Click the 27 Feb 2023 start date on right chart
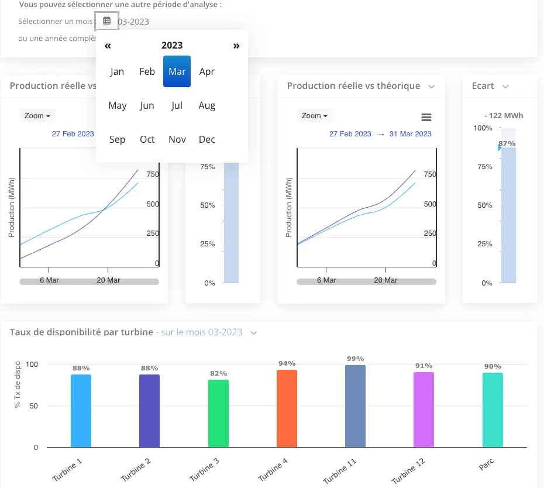Screen dimensions: 544x488 coord(350,134)
